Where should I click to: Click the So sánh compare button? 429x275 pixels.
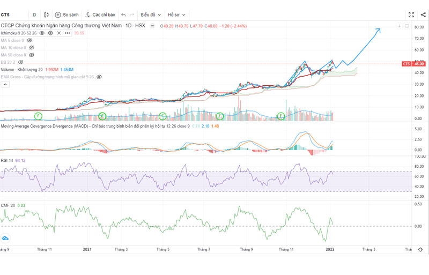coord(66,15)
